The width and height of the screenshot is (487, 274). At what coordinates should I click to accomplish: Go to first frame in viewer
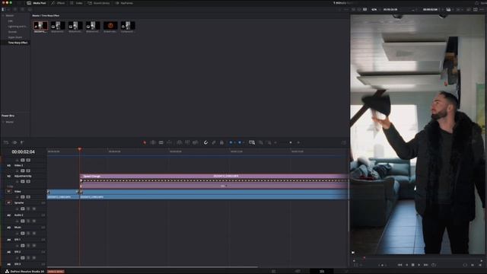tap(399, 265)
